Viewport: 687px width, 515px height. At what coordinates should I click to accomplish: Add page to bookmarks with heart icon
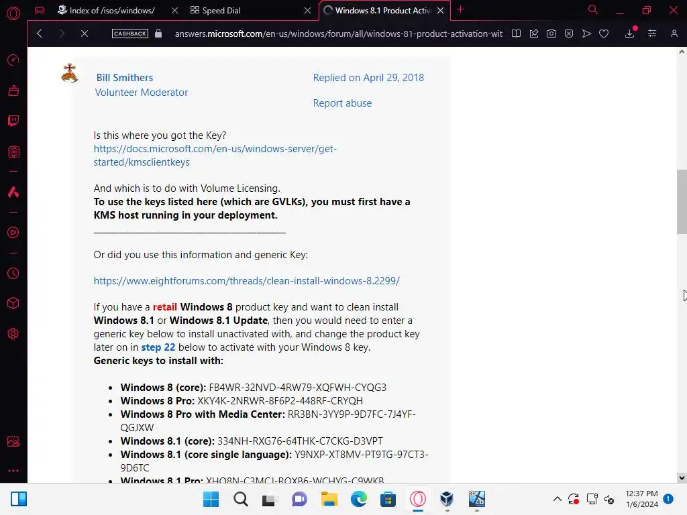(x=604, y=34)
